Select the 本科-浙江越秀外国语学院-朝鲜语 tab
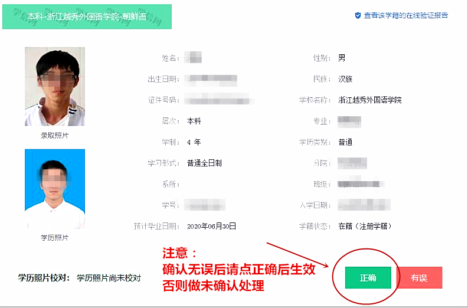Screen dimensions: 468x308 (x=87, y=17)
